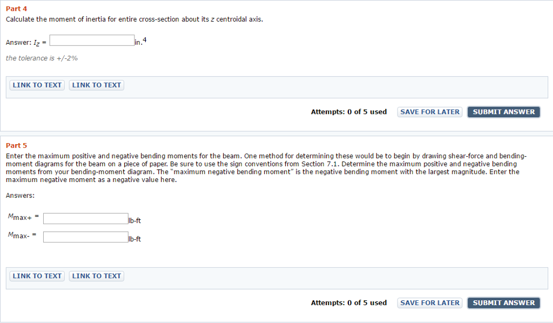Click the attempts counter for Part 5
This screenshot has height=323, width=553.
tap(348, 302)
